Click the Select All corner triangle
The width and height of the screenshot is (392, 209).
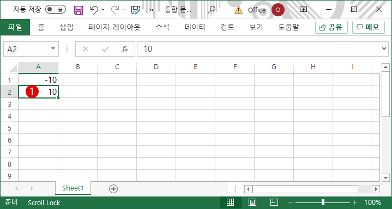(13, 68)
